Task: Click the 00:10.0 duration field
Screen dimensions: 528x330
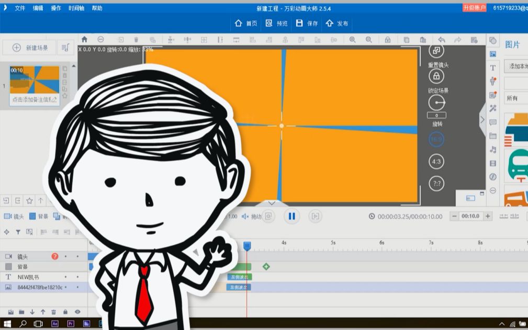Action: pyautogui.click(x=470, y=216)
